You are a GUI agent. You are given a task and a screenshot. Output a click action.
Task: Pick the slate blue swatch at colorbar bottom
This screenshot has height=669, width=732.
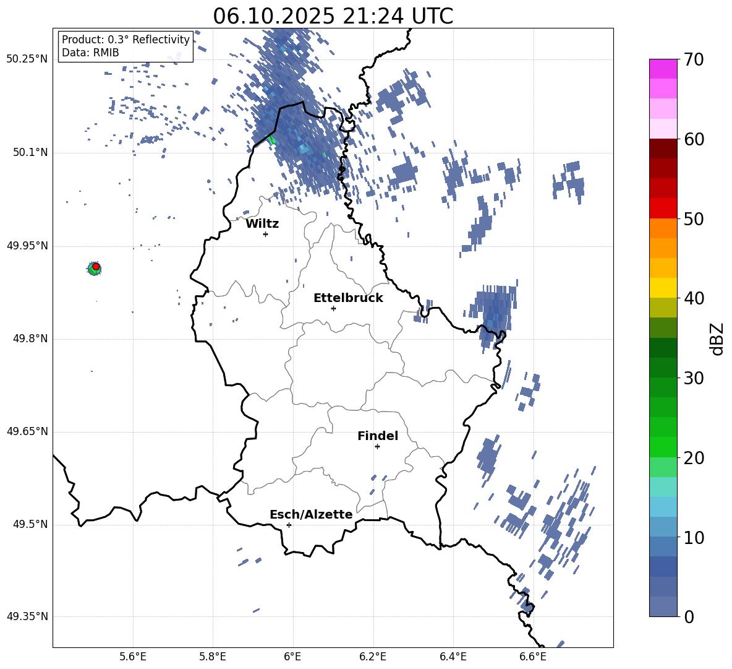(x=663, y=606)
